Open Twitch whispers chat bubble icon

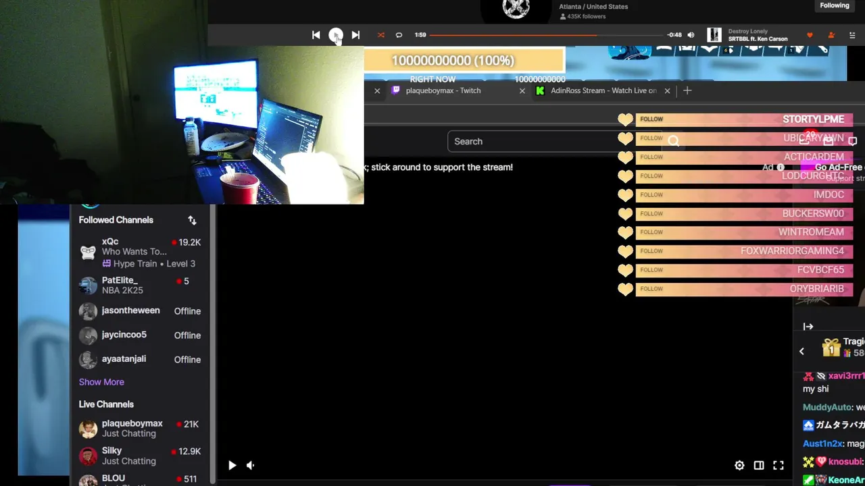853,141
